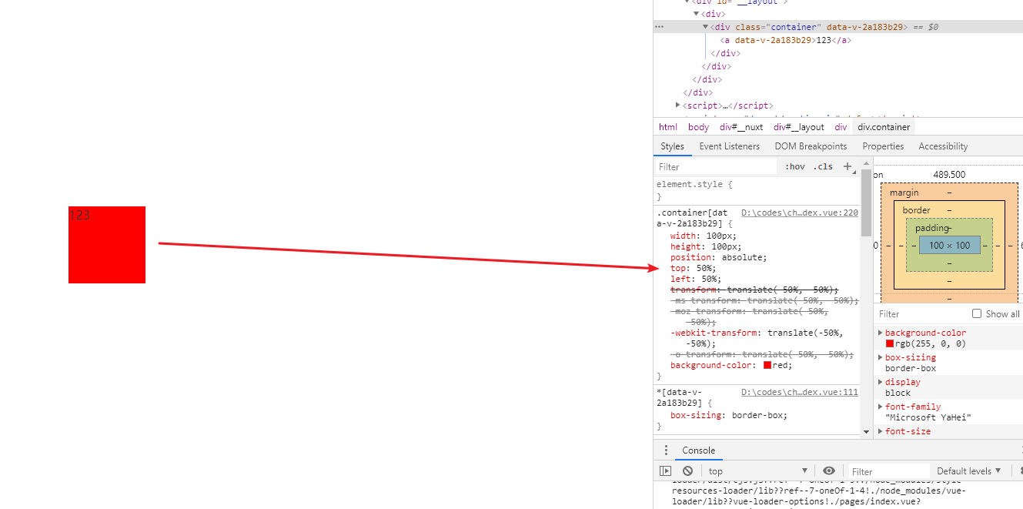The height and width of the screenshot is (509, 1023).
Task: Click the 123 link in the red box
Action: point(79,216)
